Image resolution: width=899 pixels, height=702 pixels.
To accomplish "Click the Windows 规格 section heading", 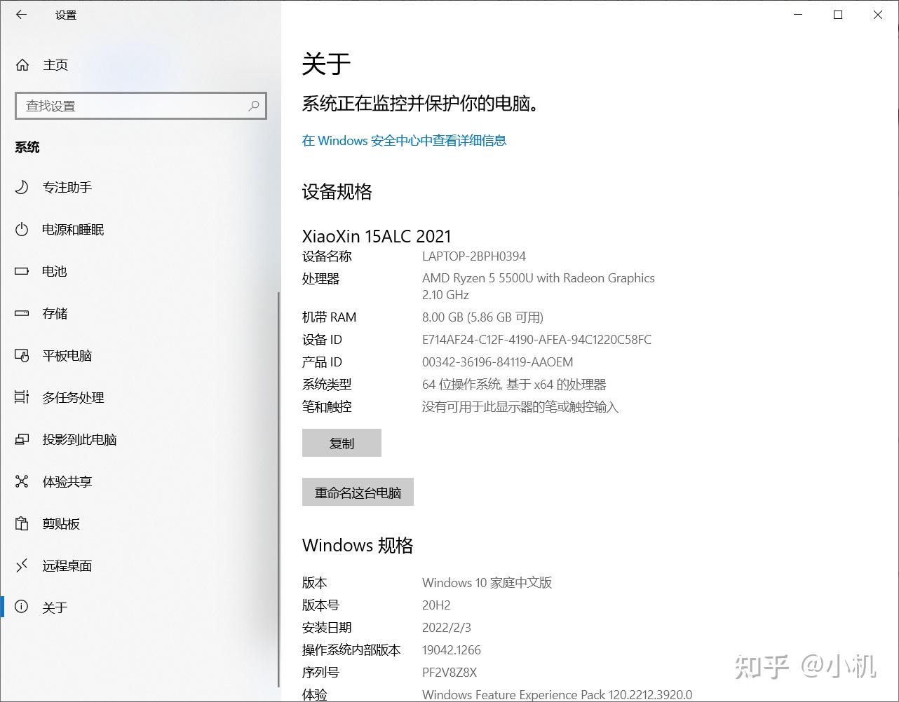I will (358, 546).
